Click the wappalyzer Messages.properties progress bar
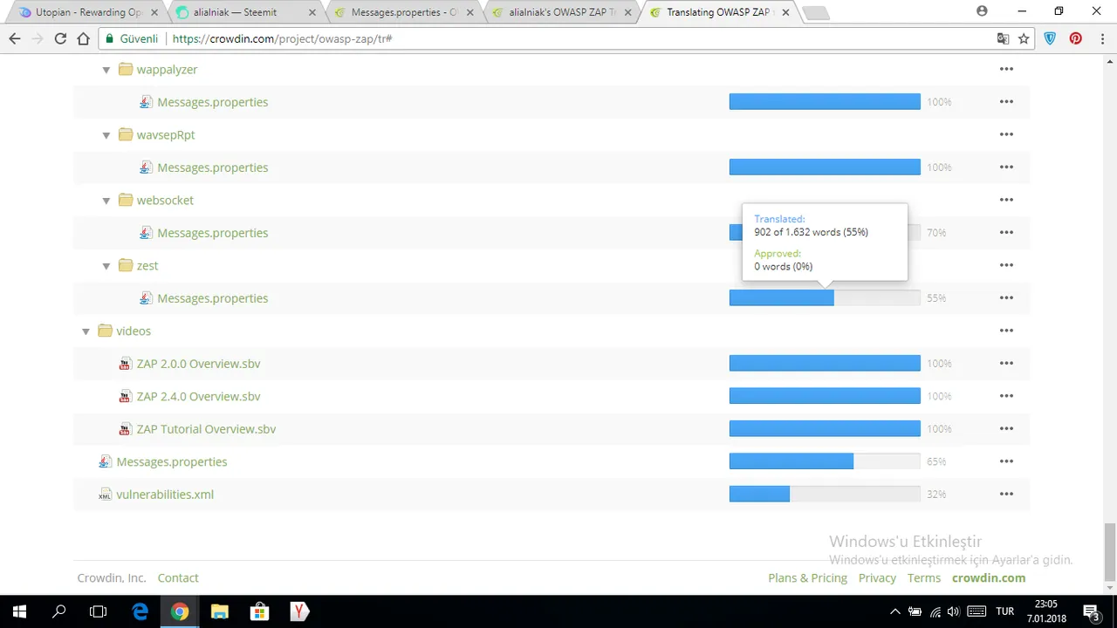 pyautogui.click(x=825, y=102)
